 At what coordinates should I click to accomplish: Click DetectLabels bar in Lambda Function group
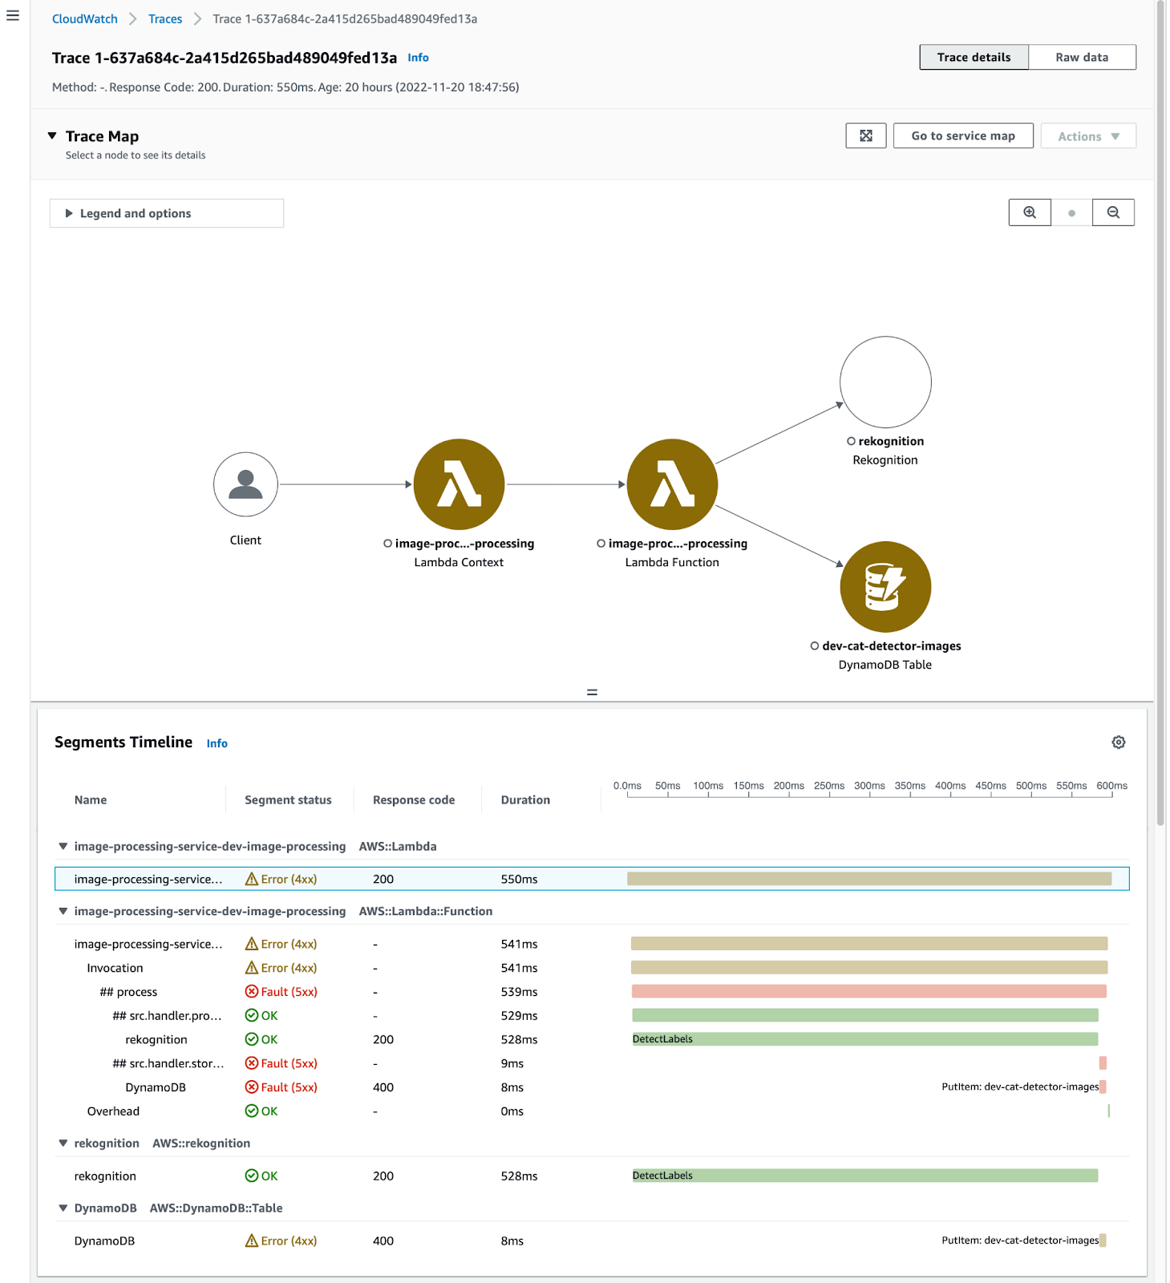coord(865,1039)
